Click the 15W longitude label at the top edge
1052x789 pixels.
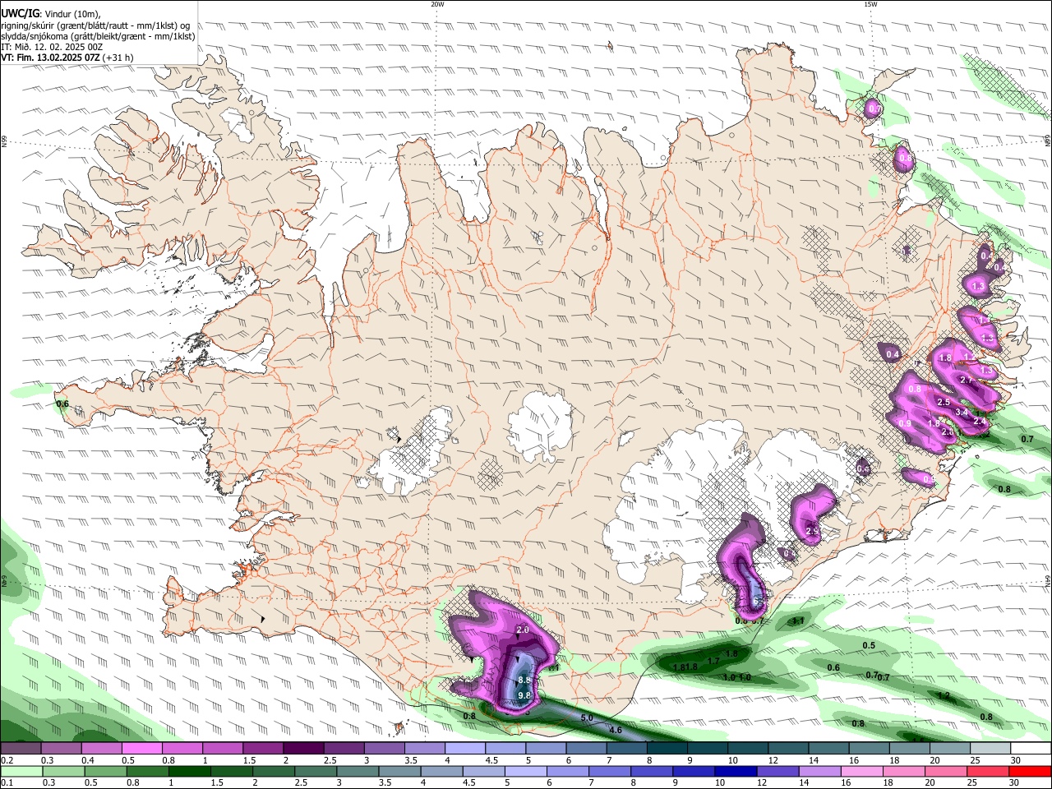click(x=870, y=4)
